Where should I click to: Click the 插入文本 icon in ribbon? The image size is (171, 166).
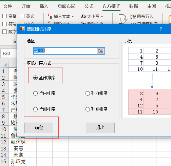[50, 16]
